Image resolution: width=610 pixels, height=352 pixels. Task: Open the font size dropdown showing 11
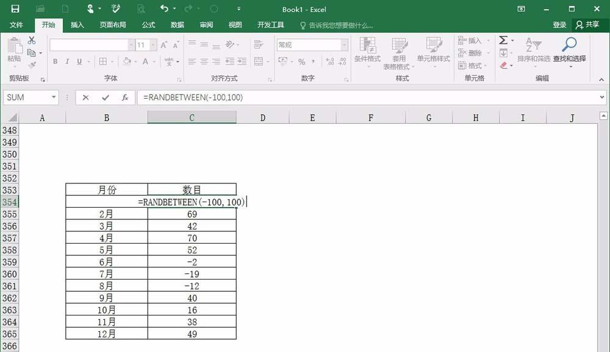153,45
